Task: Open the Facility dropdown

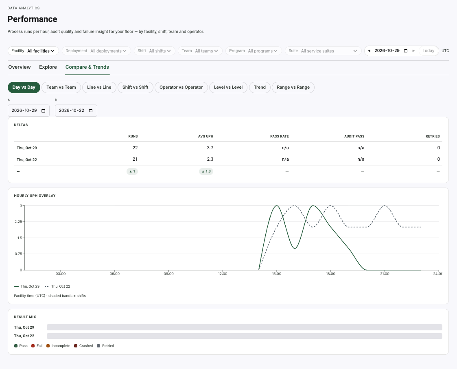Action: pos(33,51)
